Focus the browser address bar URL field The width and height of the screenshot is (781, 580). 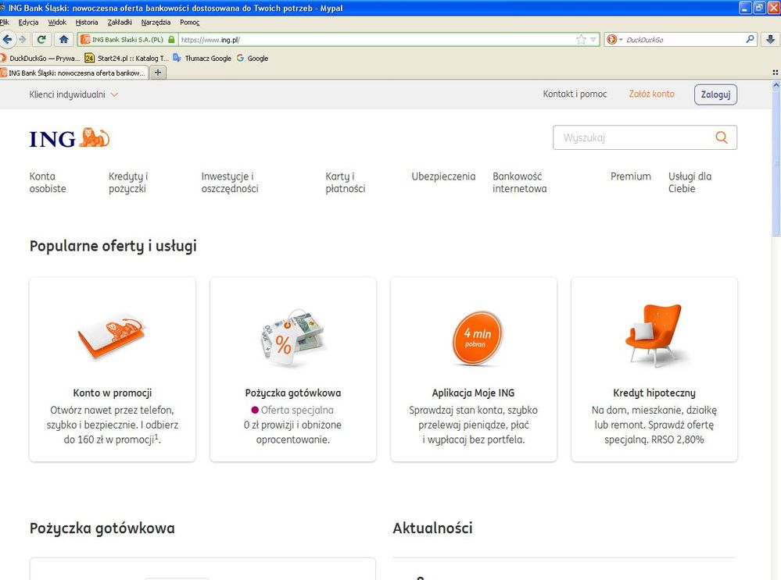[x=377, y=39]
